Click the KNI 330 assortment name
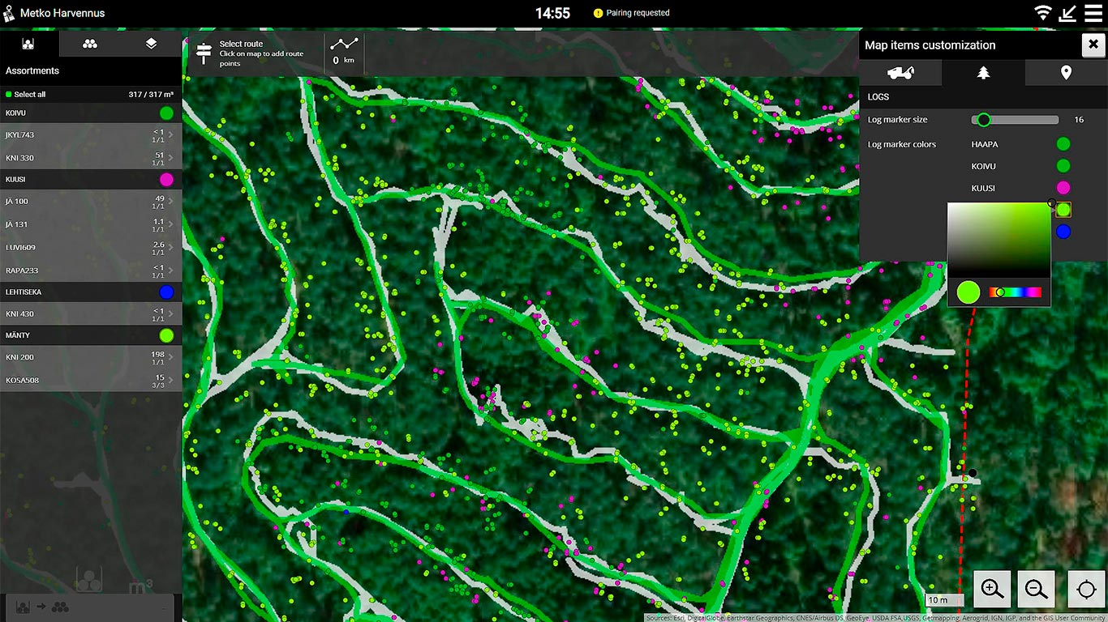 [x=20, y=158]
